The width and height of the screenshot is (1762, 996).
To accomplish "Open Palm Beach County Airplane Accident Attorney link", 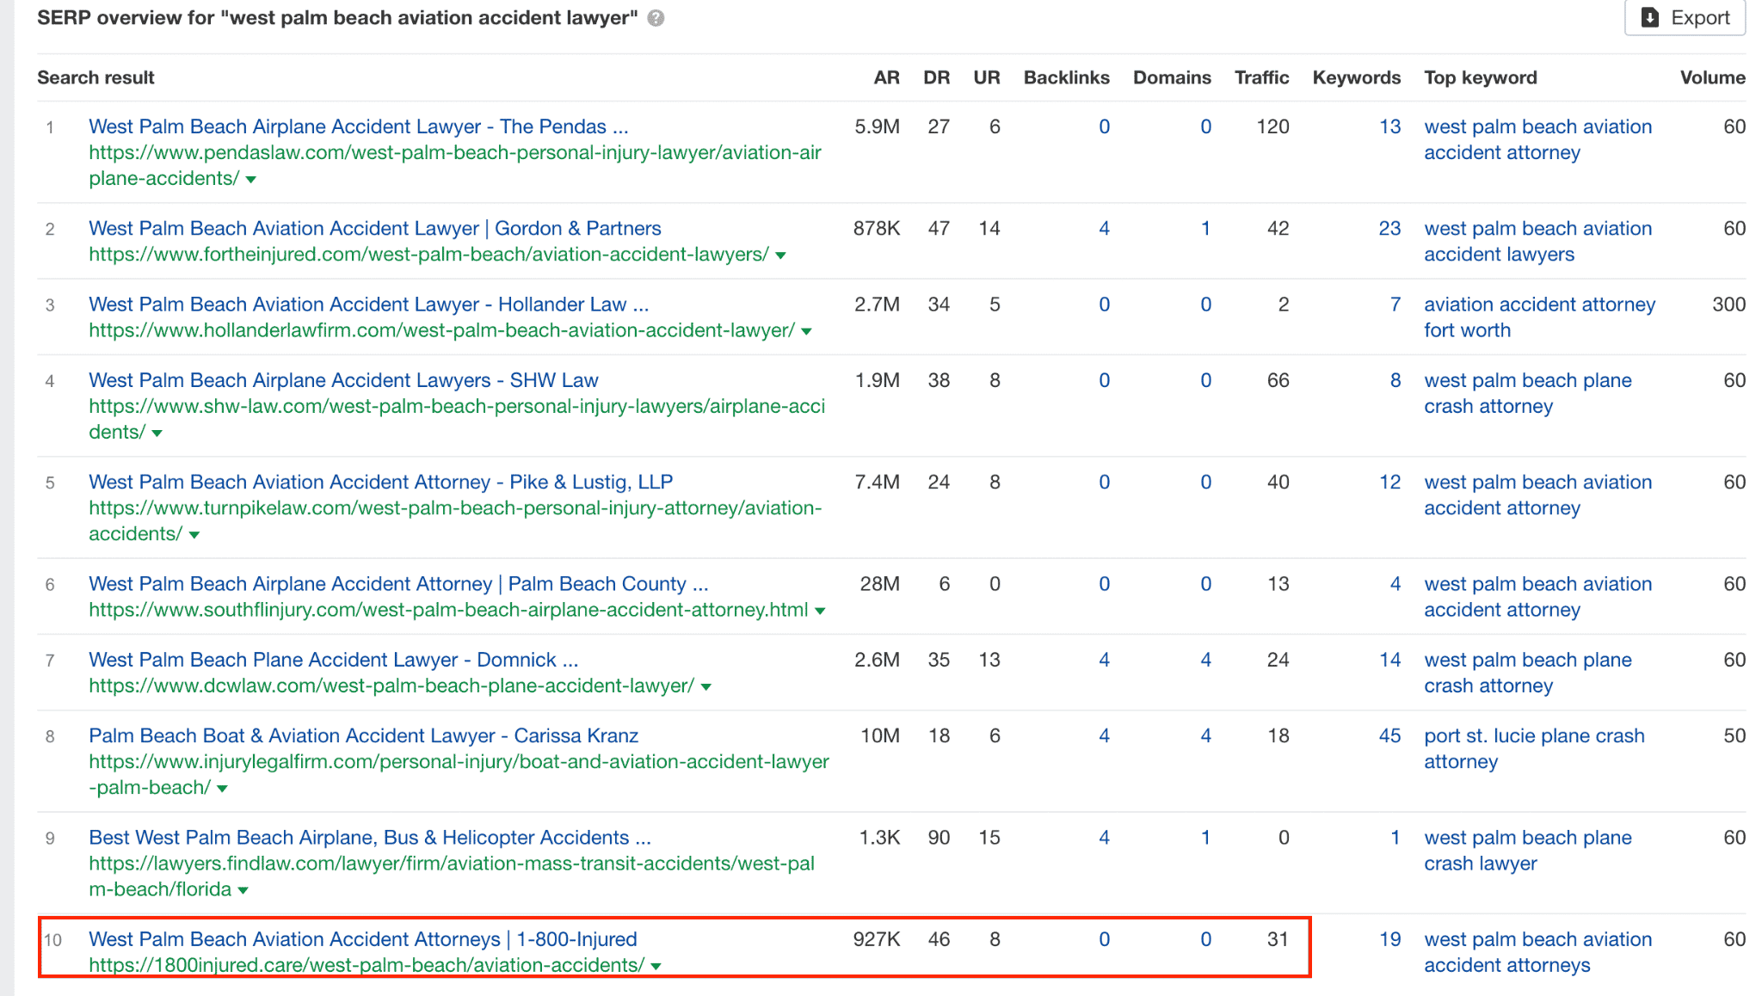I will pos(398,583).
